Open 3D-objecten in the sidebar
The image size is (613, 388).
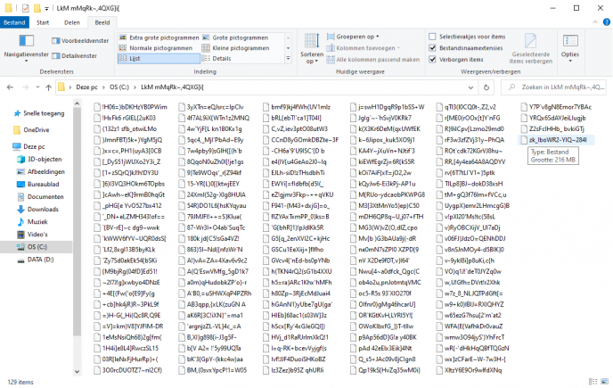pyautogui.click(x=39, y=160)
